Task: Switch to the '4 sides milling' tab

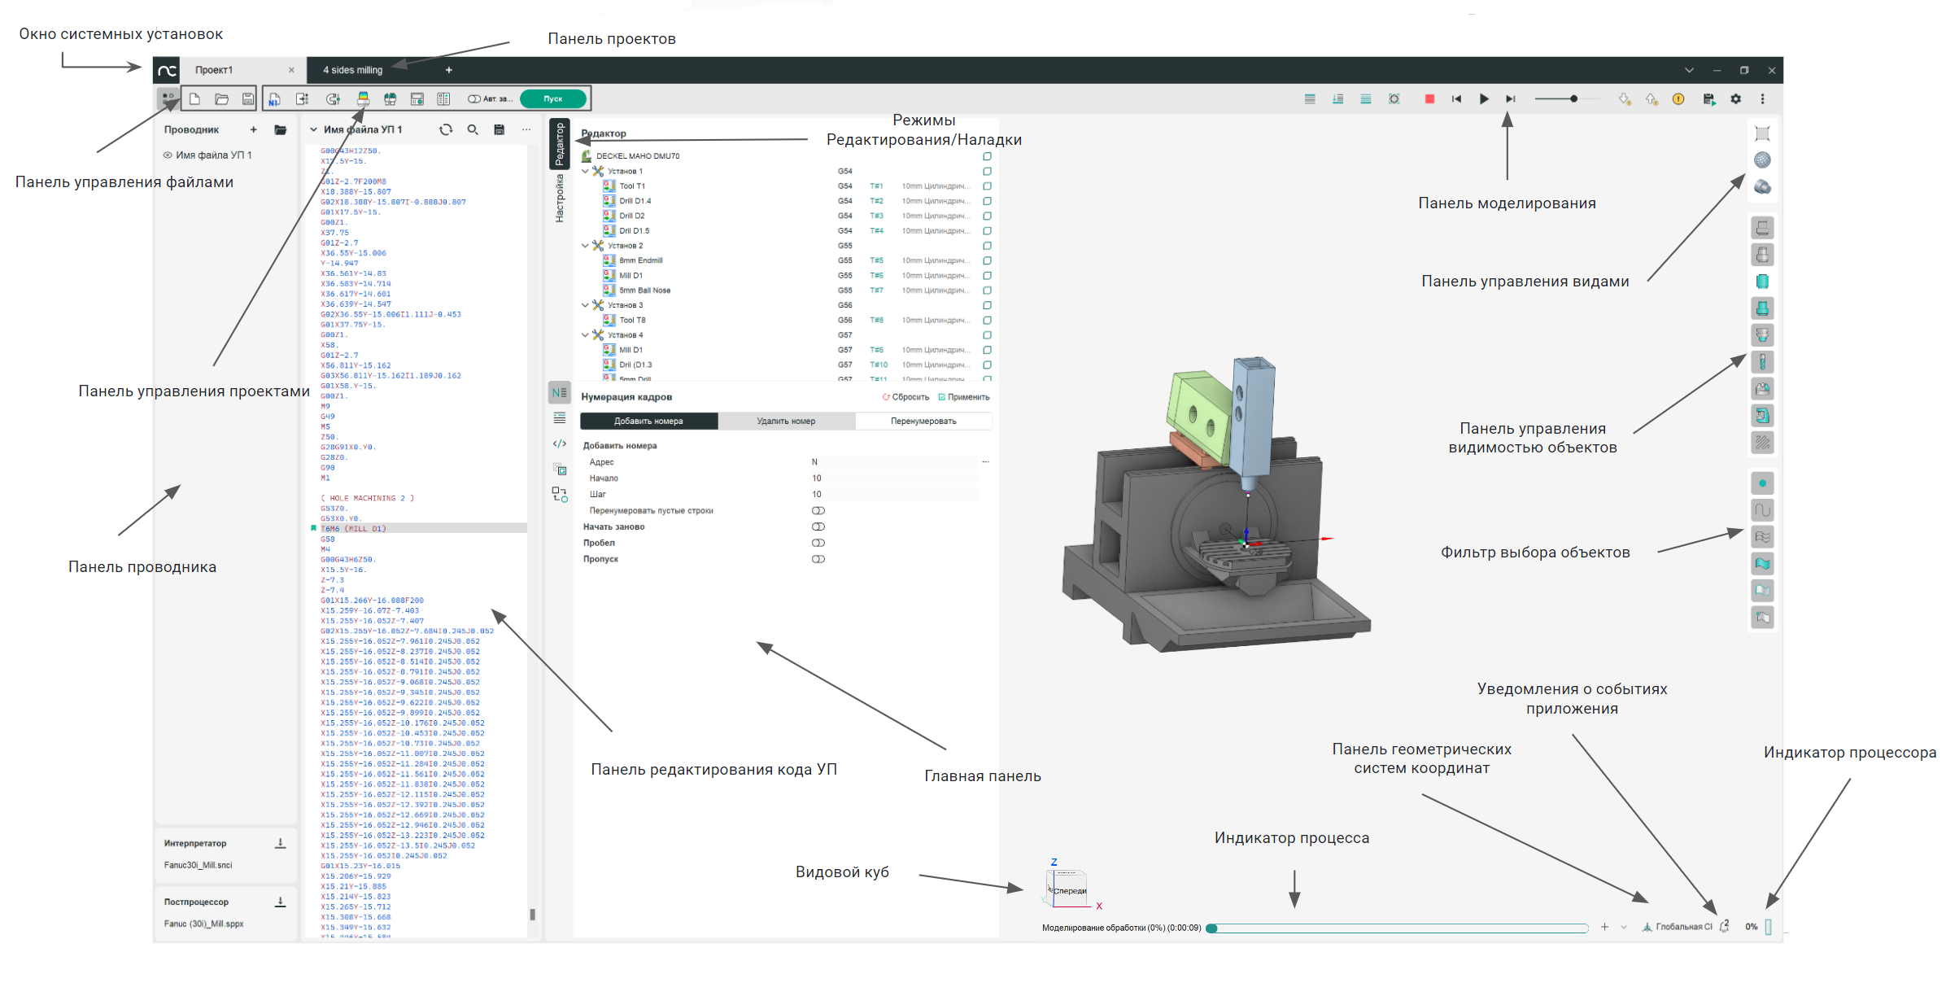Action: coord(352,70)
